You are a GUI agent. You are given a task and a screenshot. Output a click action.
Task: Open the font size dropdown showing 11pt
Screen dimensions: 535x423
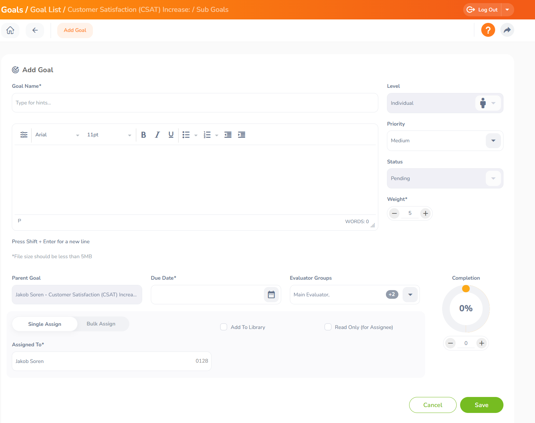[109, 135]
